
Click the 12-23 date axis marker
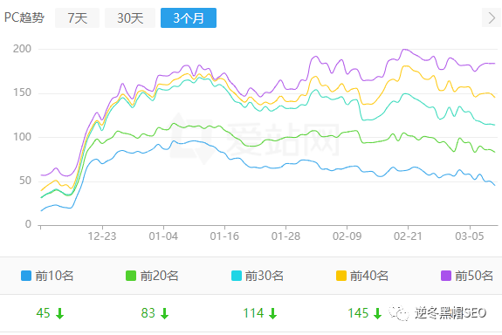[x=102, y=236]
